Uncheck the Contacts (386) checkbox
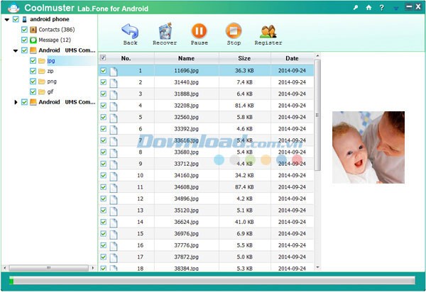 coord(24,30)
